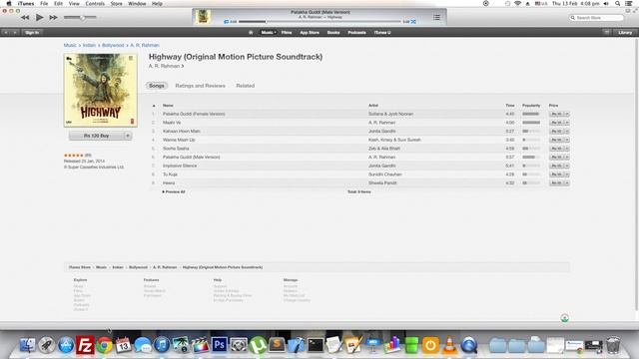Screen dimensions: 639x359
Task: Open VLC cone icon in the Dock
Action: point(449,345)
